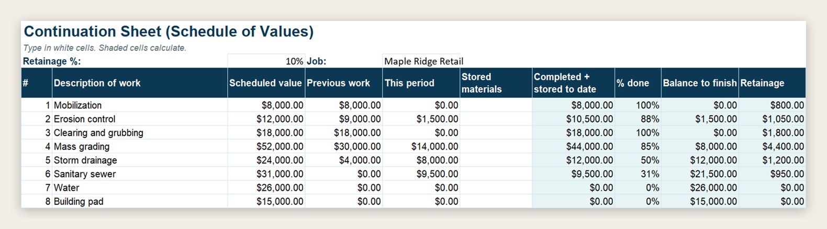Click the 85% done cell
The height and width of the screenshot is (229, 827).
coord(638,146)
